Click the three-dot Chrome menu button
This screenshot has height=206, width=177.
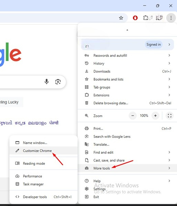[171, 18]
